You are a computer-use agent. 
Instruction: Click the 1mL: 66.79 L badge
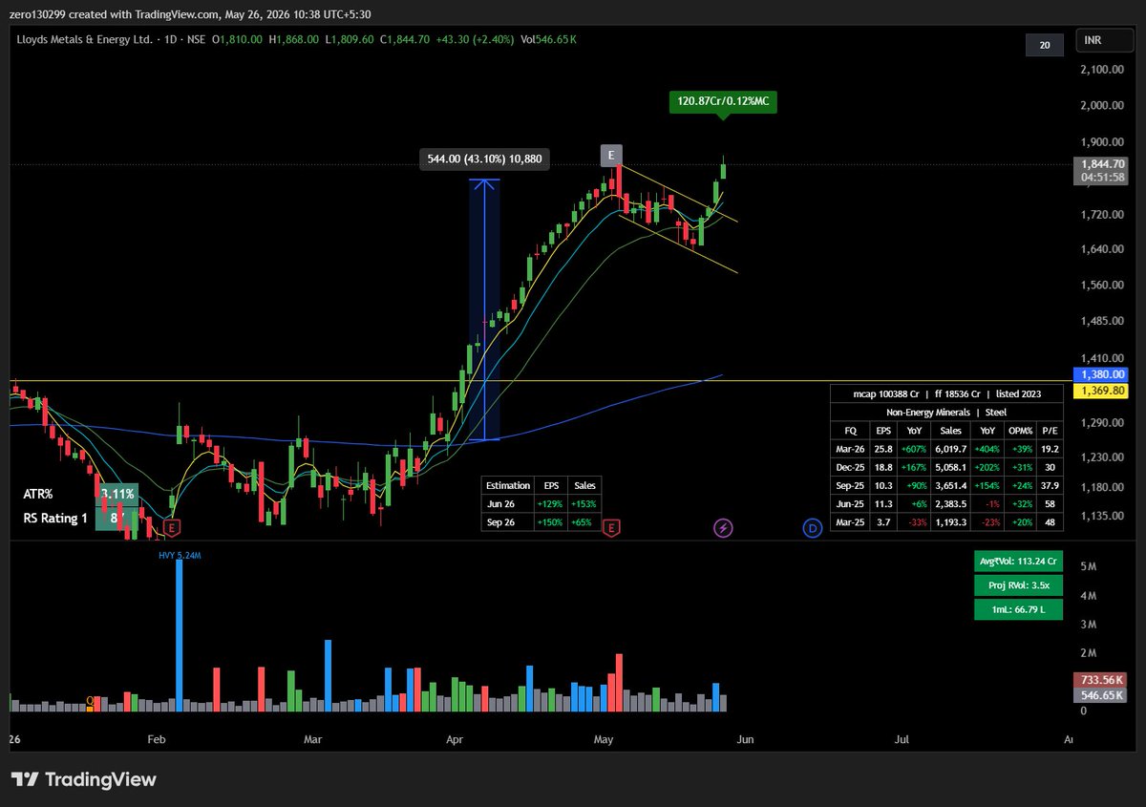pos(1018,609)
